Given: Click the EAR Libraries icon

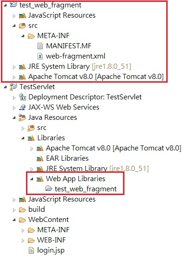Looking at the screenshot, I should tap(40, 159).
